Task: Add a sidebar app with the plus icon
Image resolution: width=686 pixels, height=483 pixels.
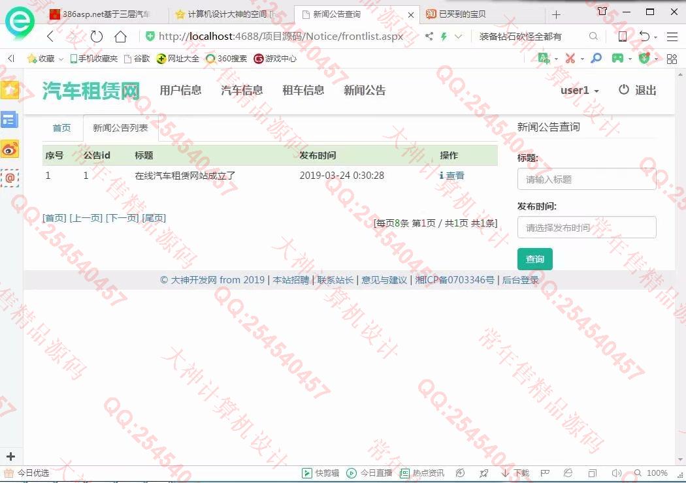Action: 10,457
